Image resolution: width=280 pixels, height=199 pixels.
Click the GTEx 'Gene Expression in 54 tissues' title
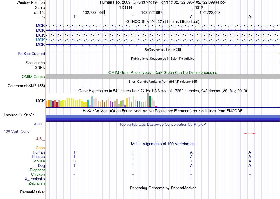pos(163,91)
